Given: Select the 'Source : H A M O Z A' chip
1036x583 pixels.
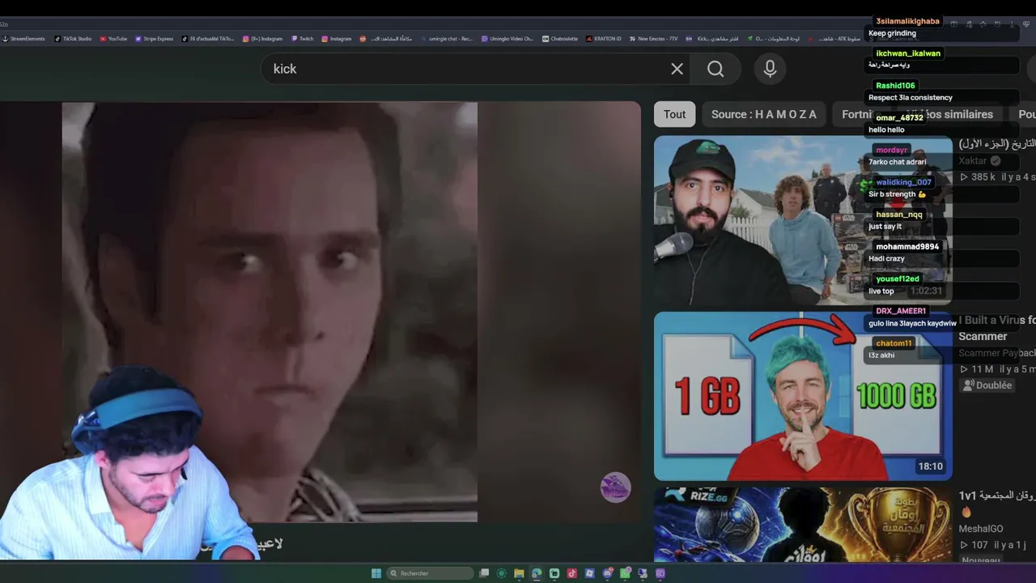Looking at the screenshot, I should [764, 114].
